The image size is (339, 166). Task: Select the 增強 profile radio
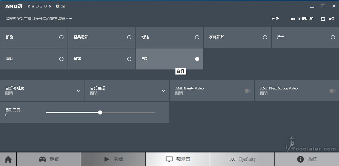(x=197, y=37)
